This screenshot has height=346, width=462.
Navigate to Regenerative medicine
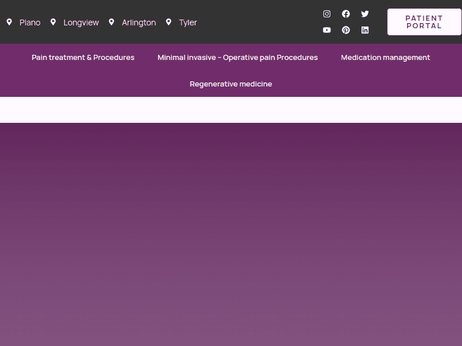click(230, 84)
